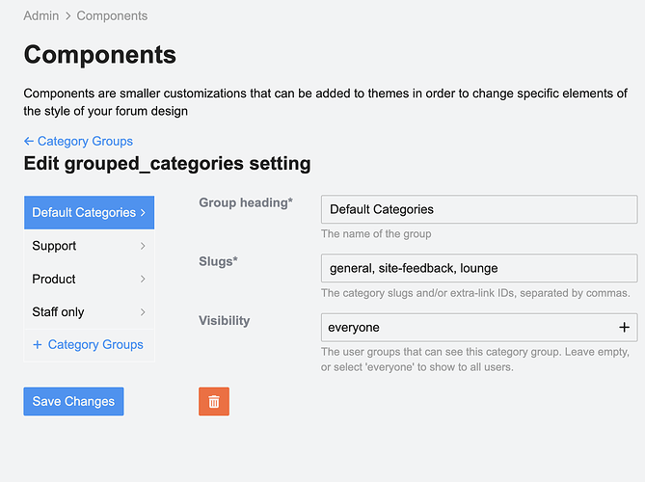This screenshot has height=482, width=645.
Task: Open the Visibility everyone selector
Action: point(479,328)
